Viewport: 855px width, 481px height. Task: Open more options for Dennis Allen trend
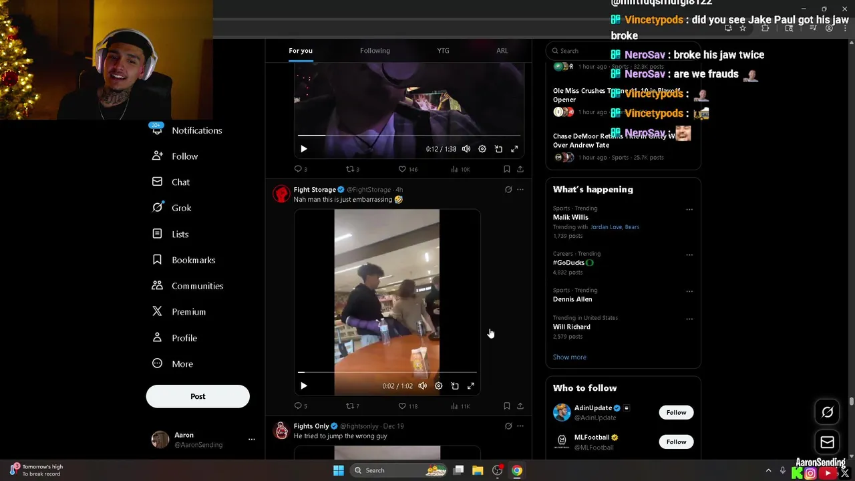(689, 292)
